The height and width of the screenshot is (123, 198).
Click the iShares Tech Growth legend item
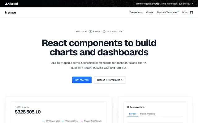[x=91, y=121]
